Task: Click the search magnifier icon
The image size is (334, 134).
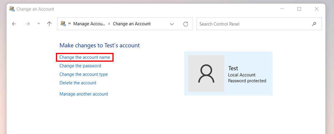Action: pos(314,24)
